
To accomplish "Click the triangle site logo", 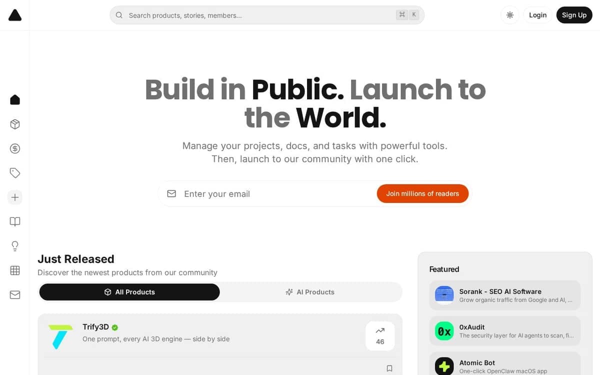I will coord(15,15).
